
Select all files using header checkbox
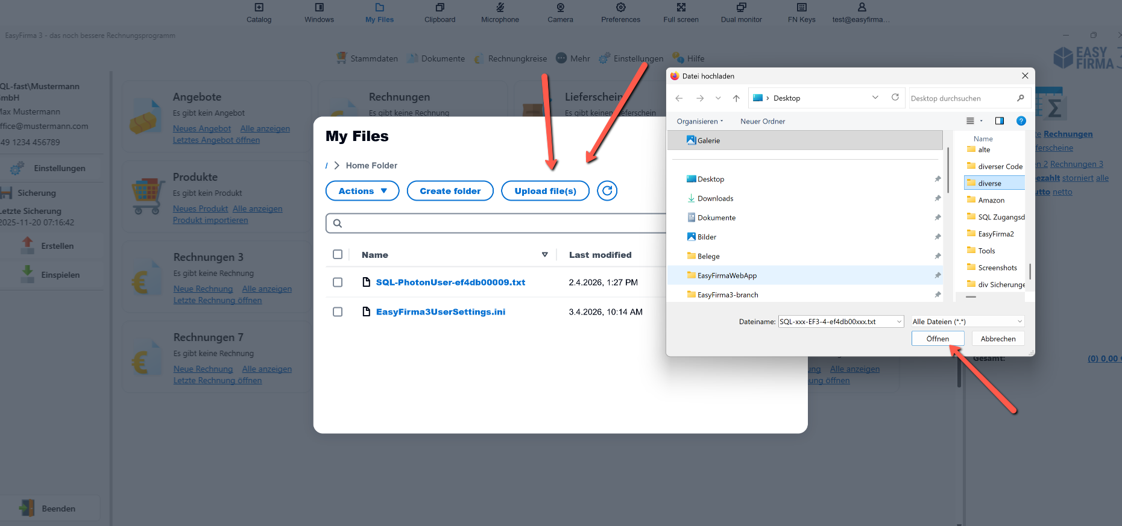point(338,255)
